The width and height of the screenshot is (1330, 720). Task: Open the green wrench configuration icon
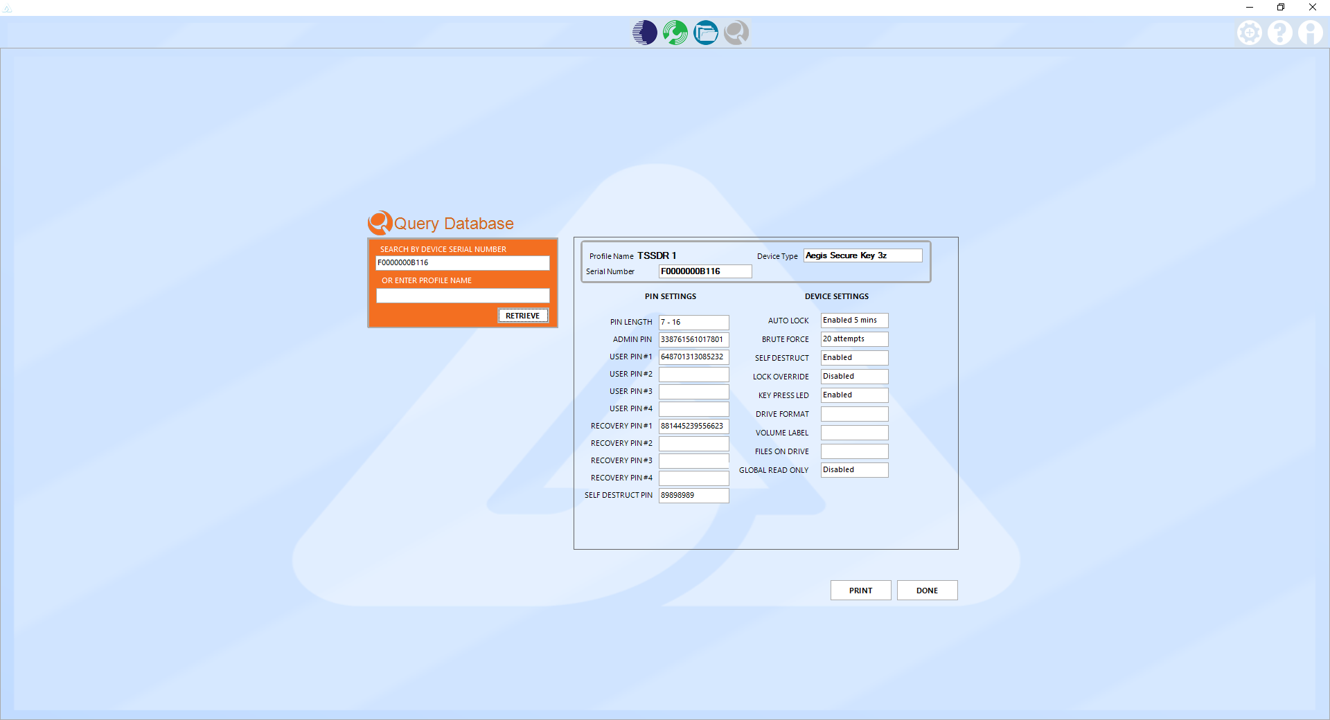[x=675, y=33]
